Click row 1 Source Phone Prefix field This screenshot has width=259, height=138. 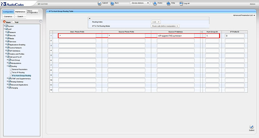pyautogui.click(x=126, y=36)
